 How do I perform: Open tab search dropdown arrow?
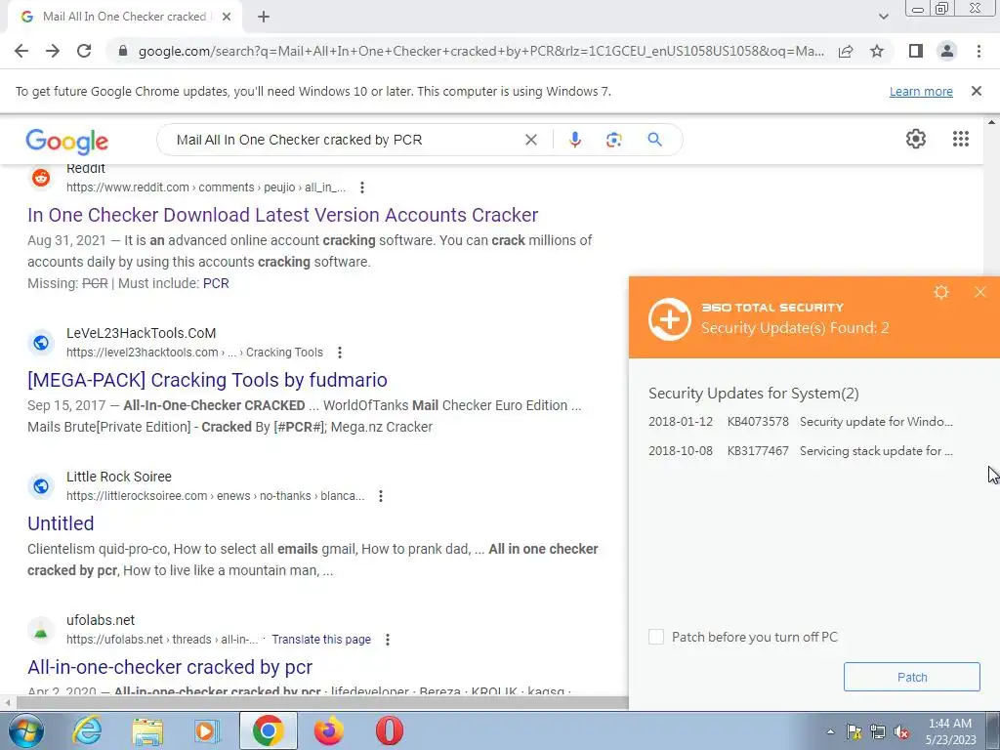click(883, 17)
